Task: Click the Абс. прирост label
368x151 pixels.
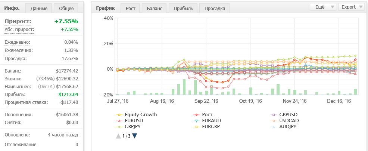Action: click(x=19, y=30)
